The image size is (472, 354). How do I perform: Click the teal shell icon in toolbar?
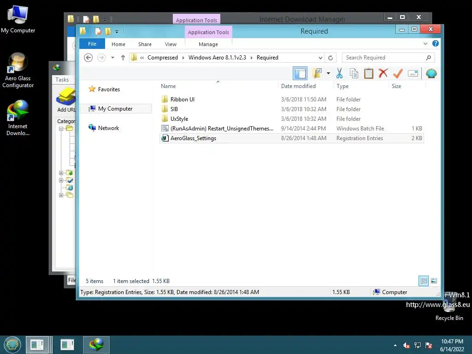(431, 73)
